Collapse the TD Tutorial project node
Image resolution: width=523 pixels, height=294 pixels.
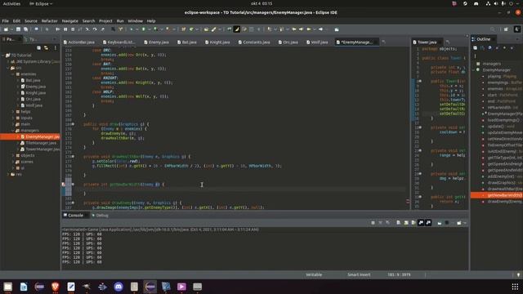(x=3, y=56)
